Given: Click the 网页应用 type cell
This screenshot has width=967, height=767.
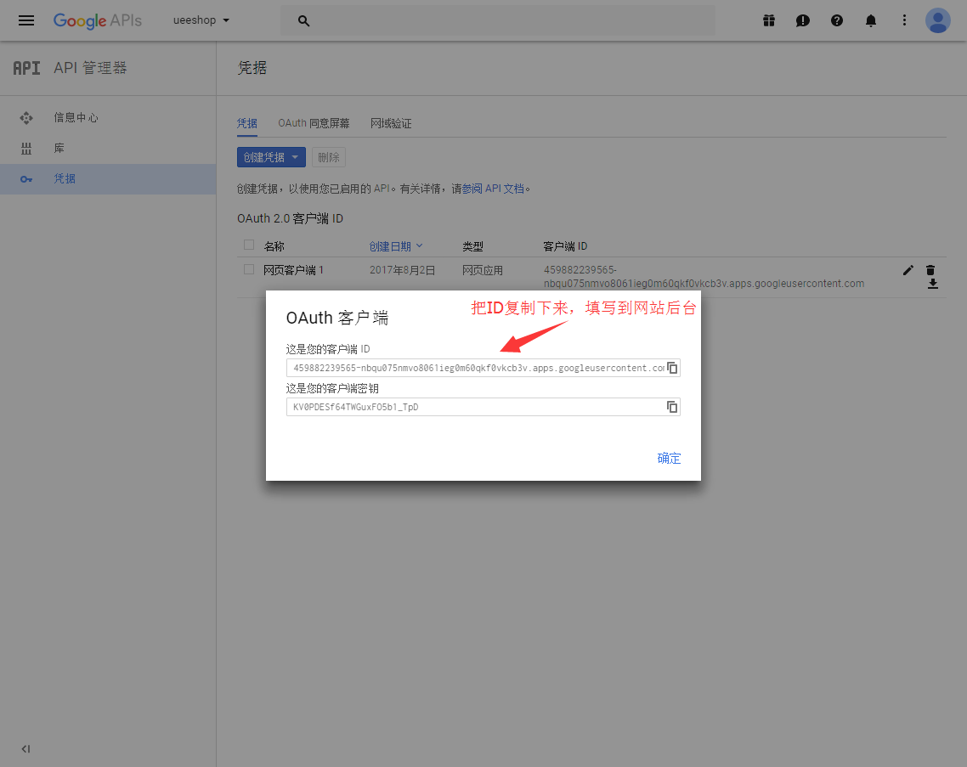Looking at the screenshot, I should (x=483, y=270).
